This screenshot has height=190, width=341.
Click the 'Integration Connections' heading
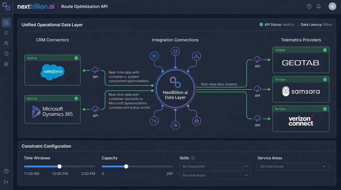[x=175, y=40]
